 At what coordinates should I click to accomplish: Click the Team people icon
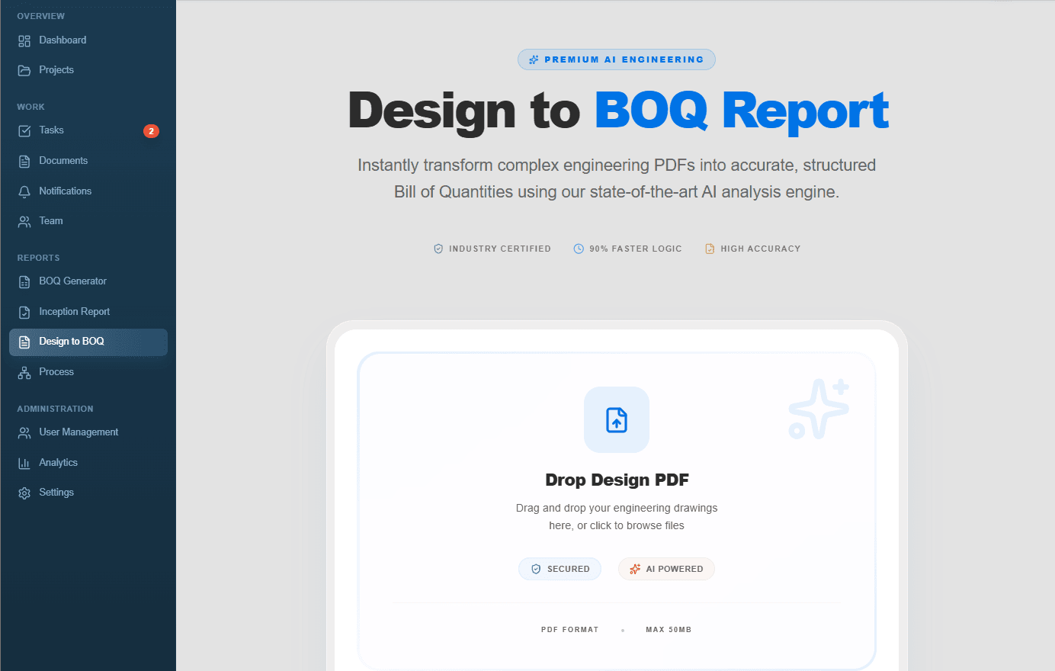pyautogui.click(x=24, y=221)
